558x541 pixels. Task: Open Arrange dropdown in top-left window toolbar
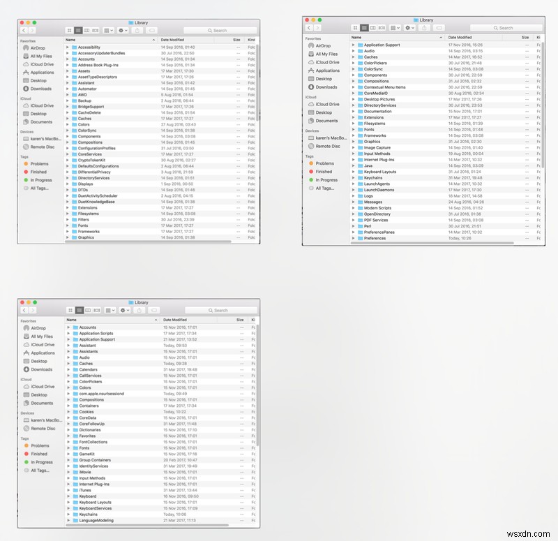click(x=108, y=31)
